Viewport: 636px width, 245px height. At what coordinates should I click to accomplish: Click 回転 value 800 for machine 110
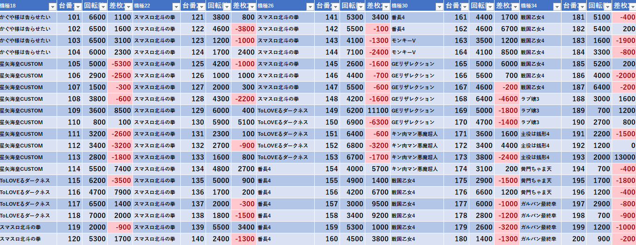(95, 122)
